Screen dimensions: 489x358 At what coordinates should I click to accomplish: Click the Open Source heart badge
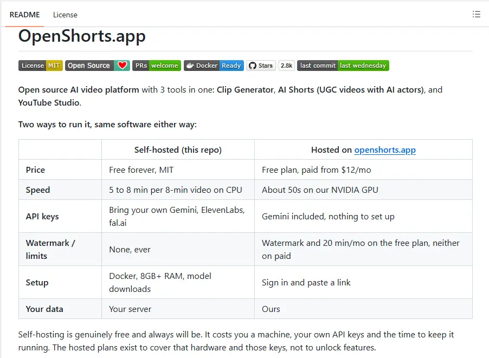click(x=97, y=66)
